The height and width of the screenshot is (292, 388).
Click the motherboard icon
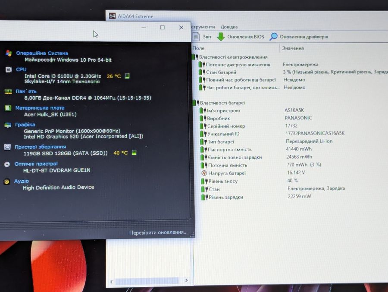8,108
